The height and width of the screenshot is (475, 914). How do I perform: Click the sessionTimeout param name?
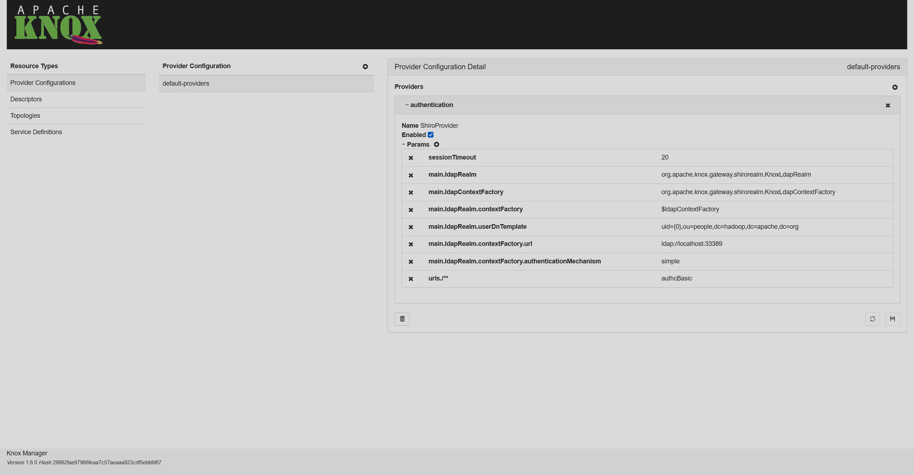[x=452, y=157]
